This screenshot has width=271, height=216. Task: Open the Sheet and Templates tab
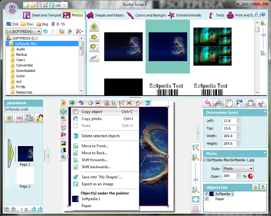coord(42,15)
